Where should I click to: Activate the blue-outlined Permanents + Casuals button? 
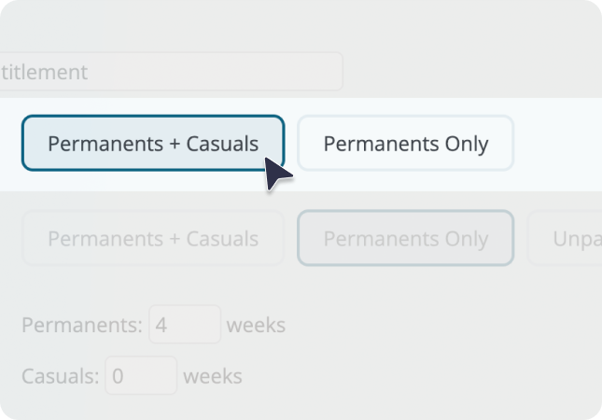153,143
